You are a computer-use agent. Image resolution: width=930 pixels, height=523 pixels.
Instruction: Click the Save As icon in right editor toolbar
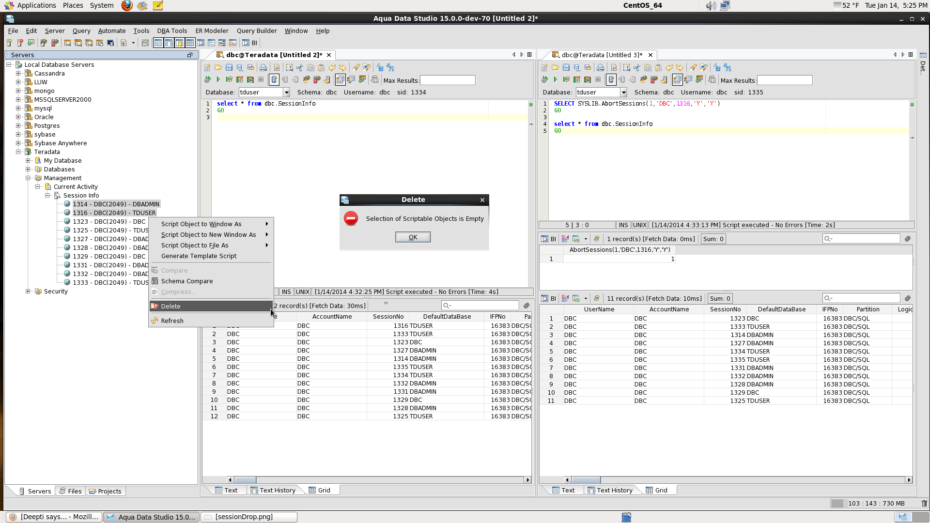(576, 68)
